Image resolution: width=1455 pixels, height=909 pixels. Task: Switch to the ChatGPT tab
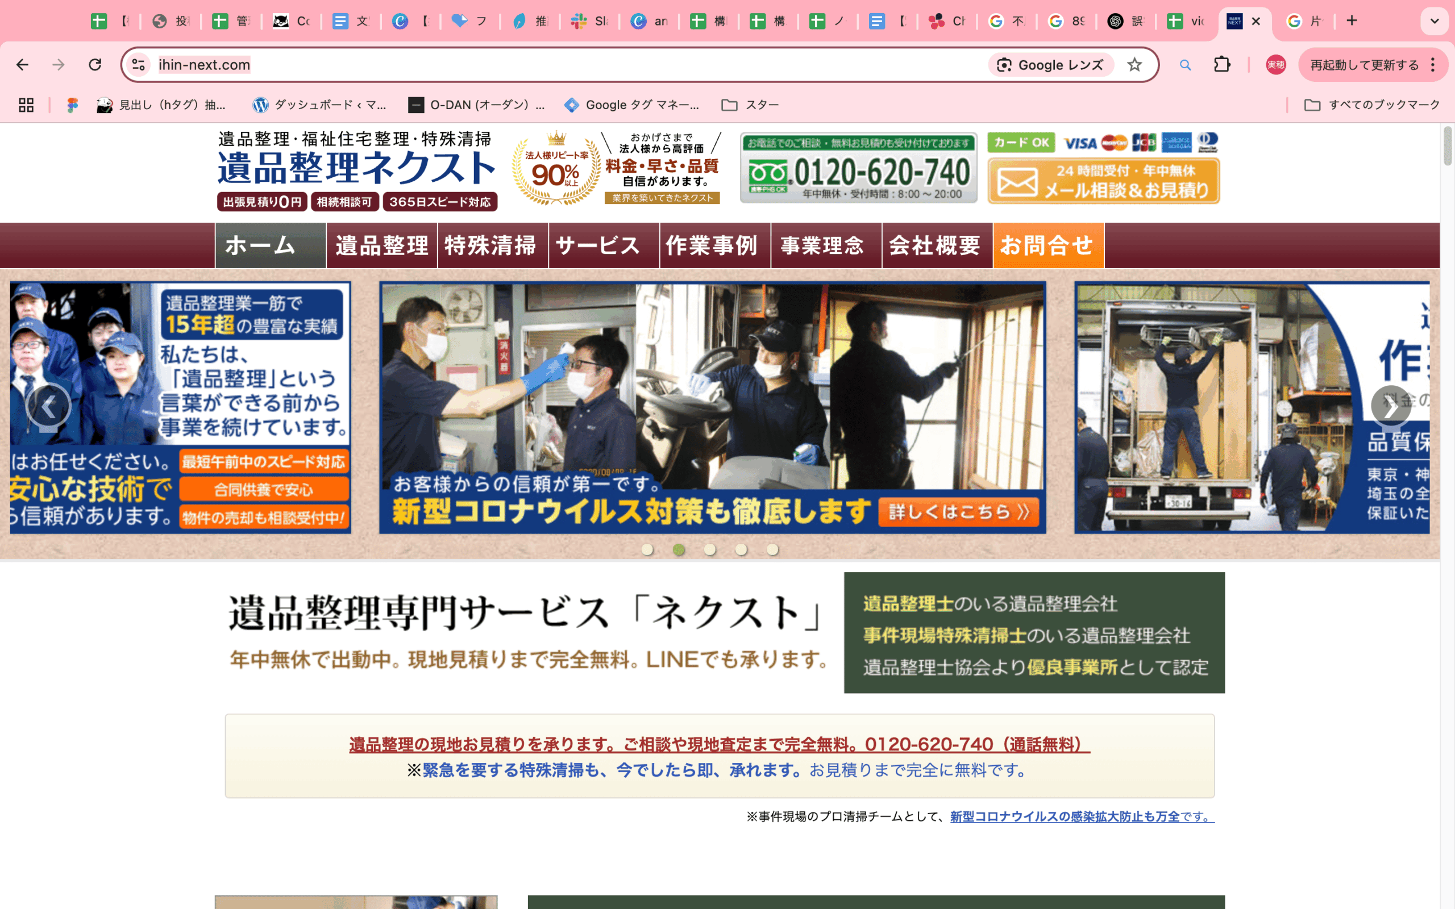[1126, 21]
